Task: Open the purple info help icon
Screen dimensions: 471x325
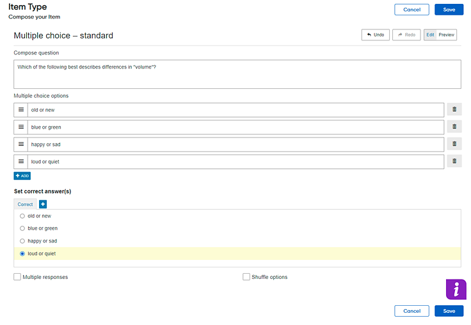Action: pos(456,290)
